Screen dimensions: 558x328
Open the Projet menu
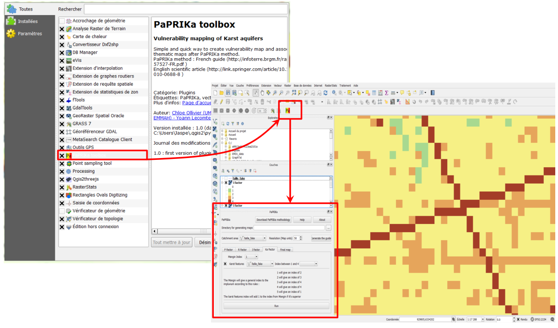(x=215, y=86)
